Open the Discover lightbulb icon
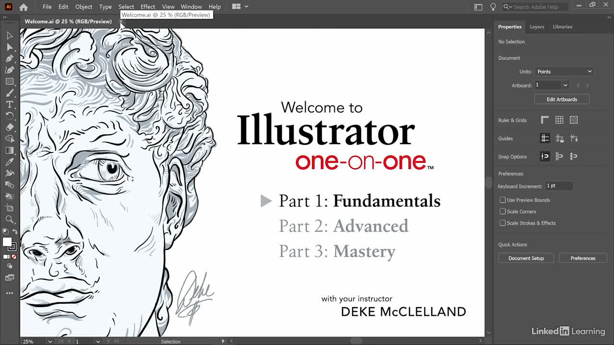The width and height of the screenshot is (614, 345). (x=493, y=7)
